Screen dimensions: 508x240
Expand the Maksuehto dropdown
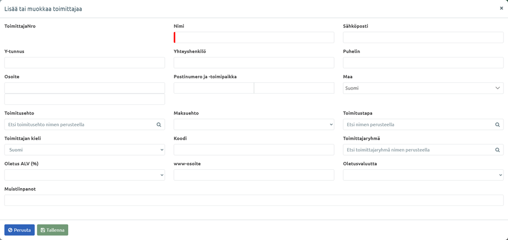(254, 125)
